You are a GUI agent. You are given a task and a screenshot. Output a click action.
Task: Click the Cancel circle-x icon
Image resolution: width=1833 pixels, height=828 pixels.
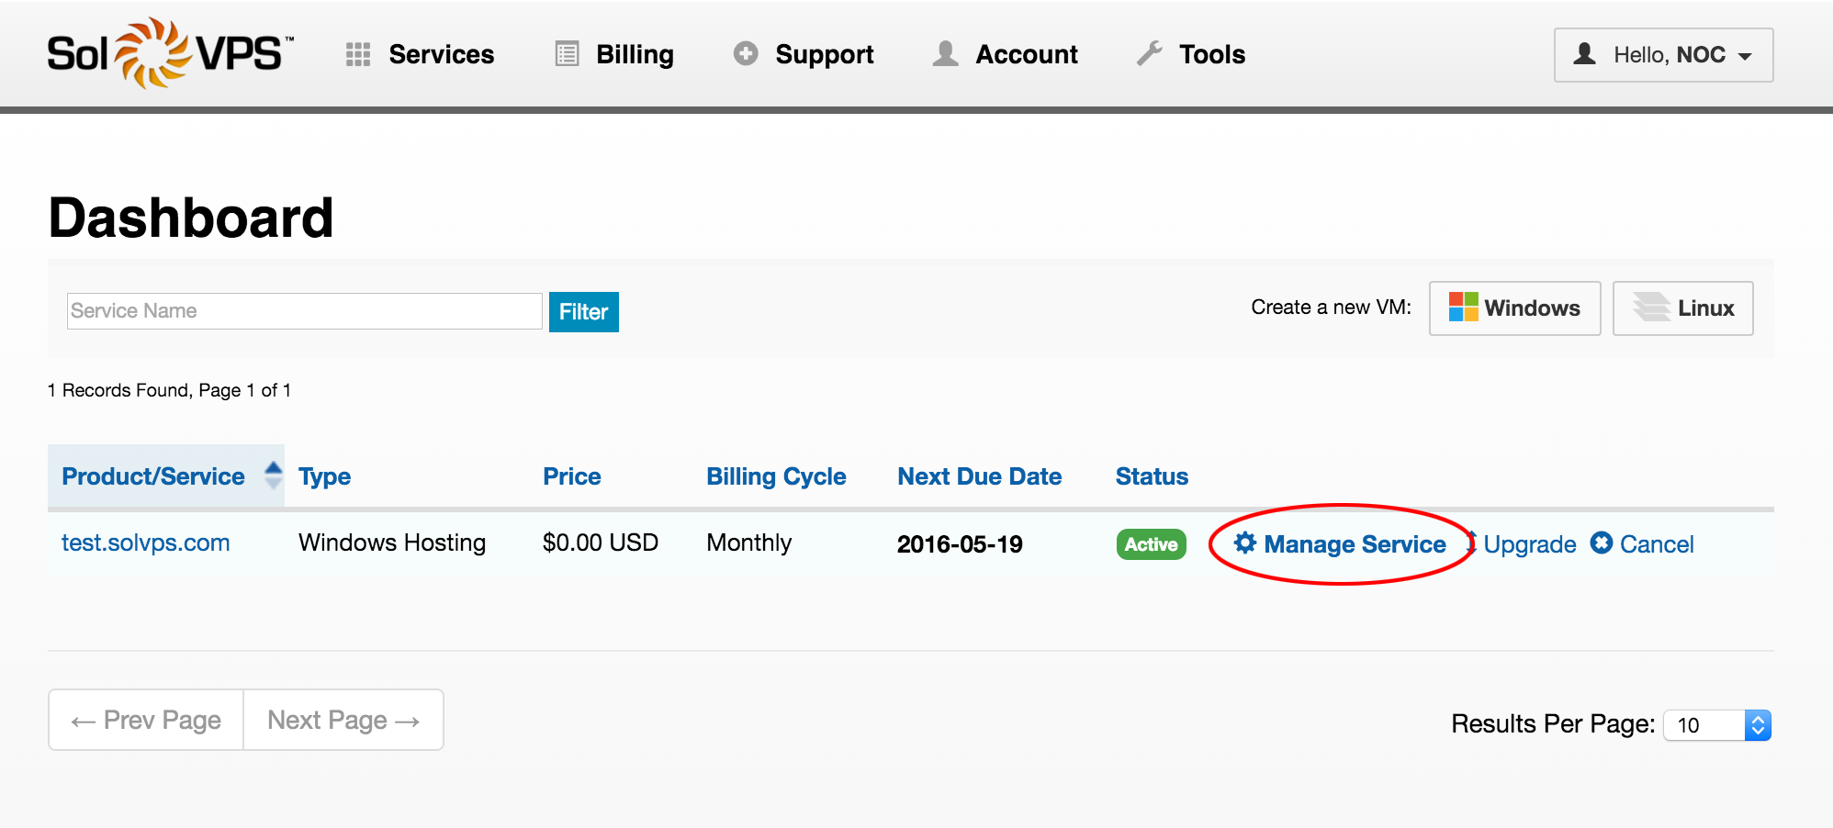1602,543
